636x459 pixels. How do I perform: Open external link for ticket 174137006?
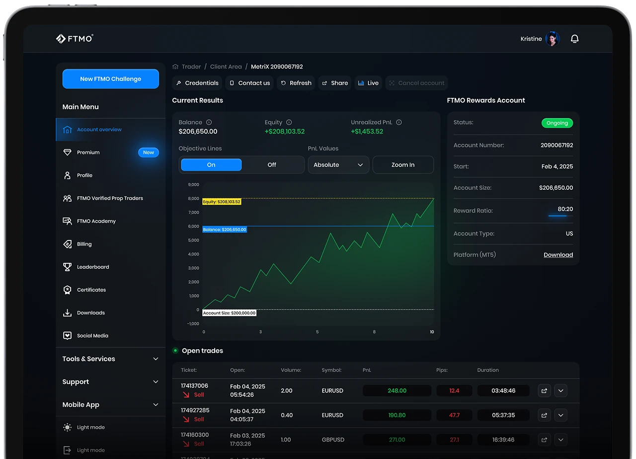[x=544, y=390]
